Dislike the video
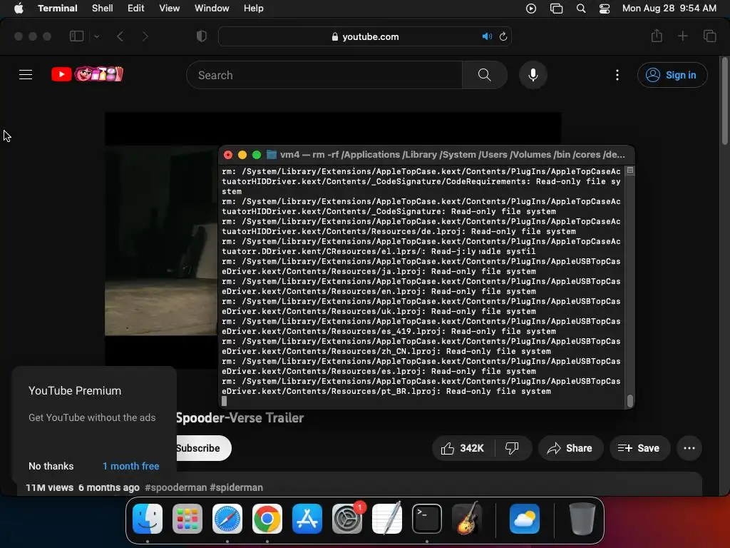This screenshot has width=730, height=548. pyautogui.click(x=512, y=448)
